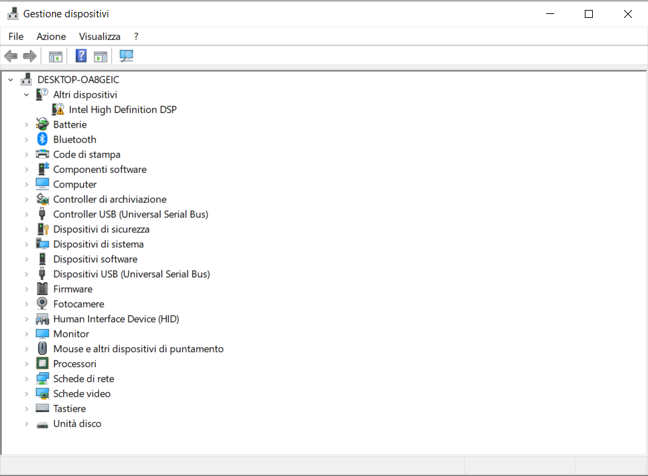Select the Bluetooth device icon
Screen dimensions: 648x476
[42, 139]
